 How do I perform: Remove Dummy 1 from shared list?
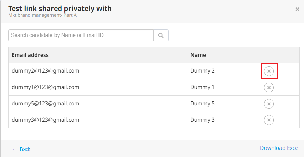[269, 88]
